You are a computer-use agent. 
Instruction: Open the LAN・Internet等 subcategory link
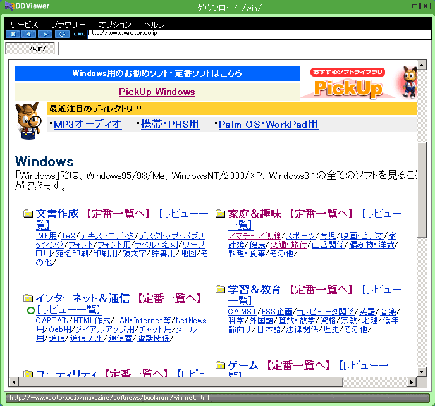[143, 321]
